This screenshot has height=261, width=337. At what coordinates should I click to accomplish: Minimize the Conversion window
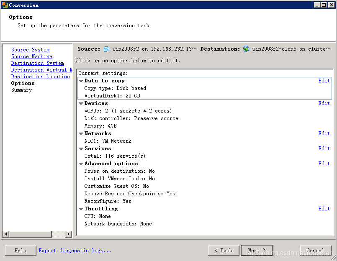tap(317, 5)
